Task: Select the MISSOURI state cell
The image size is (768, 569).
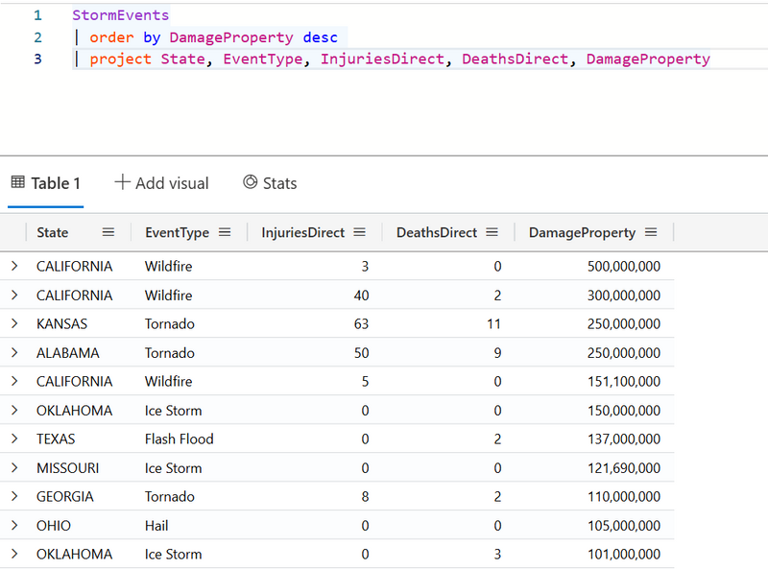Action: click(x=67, y=467)
